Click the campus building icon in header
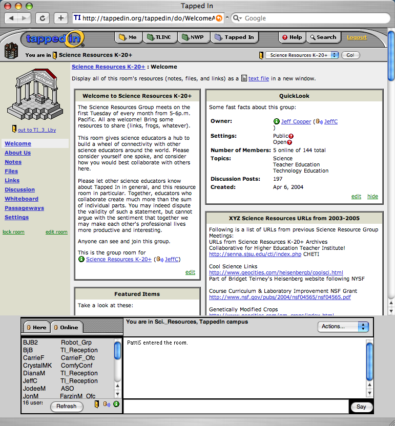This screenshot has height=426, width=395. point(10,50)
